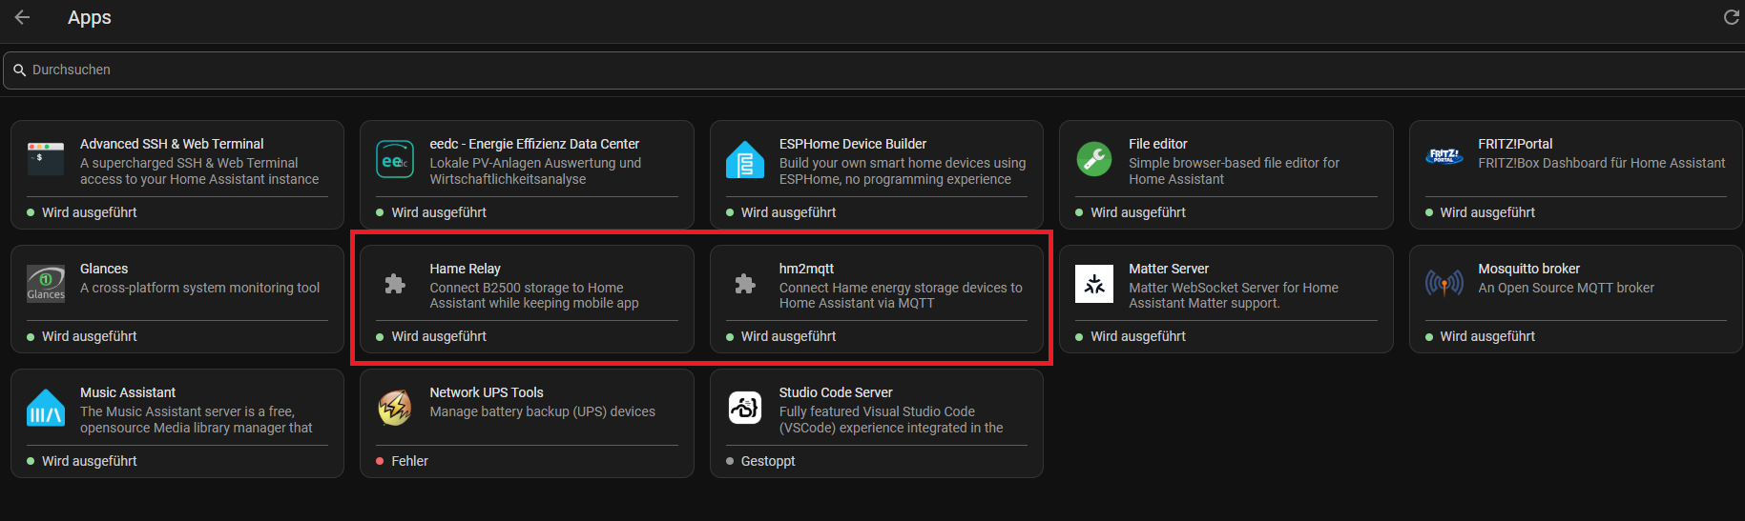Click the refresh icon at top right

pyautogui.click(x=1731, y=17)
